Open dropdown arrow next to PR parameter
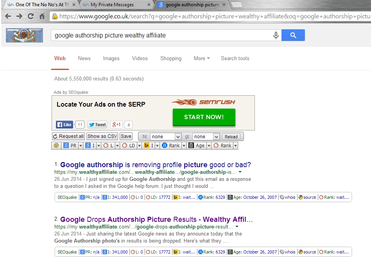The width and height of the screenshot is (371, 257). click(81, 146)
